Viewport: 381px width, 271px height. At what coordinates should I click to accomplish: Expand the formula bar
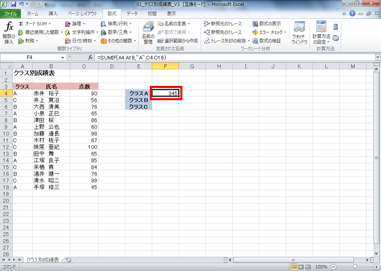click(x=377, y=57)
